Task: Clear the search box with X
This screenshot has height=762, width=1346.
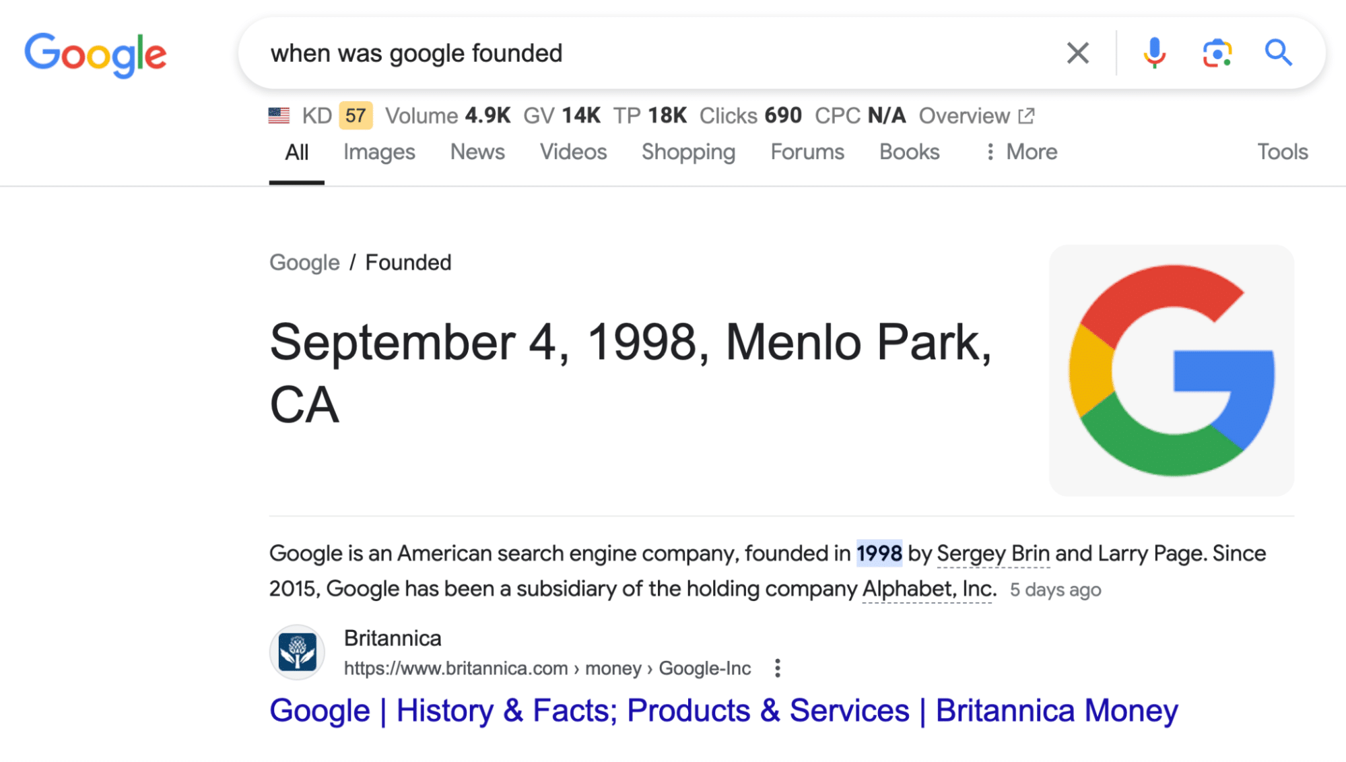Action: (1077, 53)
